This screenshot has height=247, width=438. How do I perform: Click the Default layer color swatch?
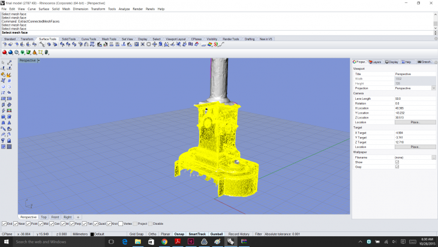[x=92, y=234]
